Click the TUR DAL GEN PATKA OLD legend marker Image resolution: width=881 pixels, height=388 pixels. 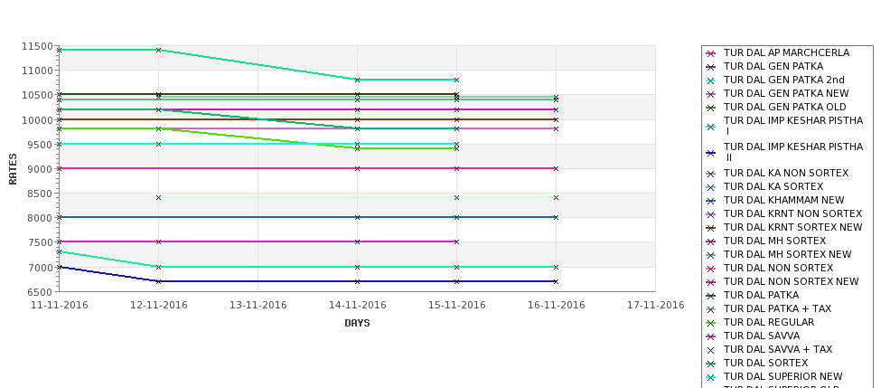tap(711, 108)
